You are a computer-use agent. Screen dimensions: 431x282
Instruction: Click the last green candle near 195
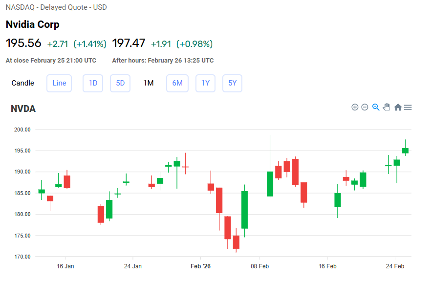[405, 151]
